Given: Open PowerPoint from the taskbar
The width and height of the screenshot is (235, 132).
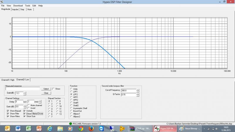Looking at the screenshot, I should pyautogui.click(x=39, y=128).
